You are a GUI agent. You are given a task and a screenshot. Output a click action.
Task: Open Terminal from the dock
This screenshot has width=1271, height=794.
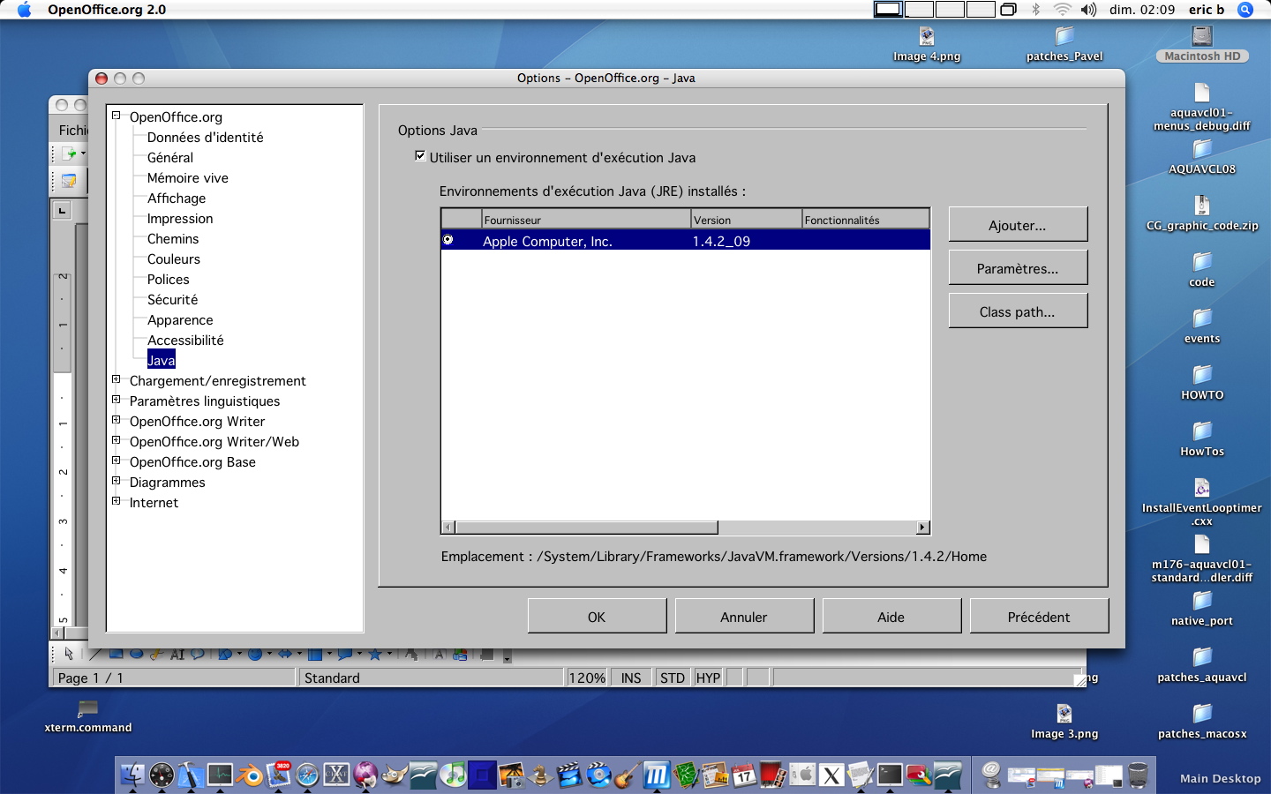(x=890, y=775)
